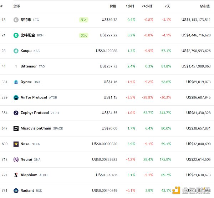Click the Dynex coin icon
The width and height of the screenshot is (214, 198).
pyautogui.click(x=16, y=82)
